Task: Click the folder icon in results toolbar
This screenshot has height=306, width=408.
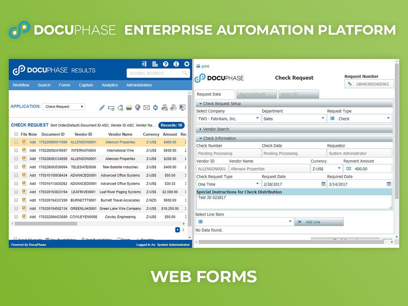Action: (x=129, y=108)
